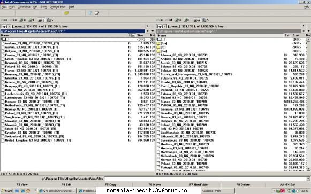This screenshot has height=194, width=311.
Task: Open right panel directory hotlist star
Action: tap(304, 31)
